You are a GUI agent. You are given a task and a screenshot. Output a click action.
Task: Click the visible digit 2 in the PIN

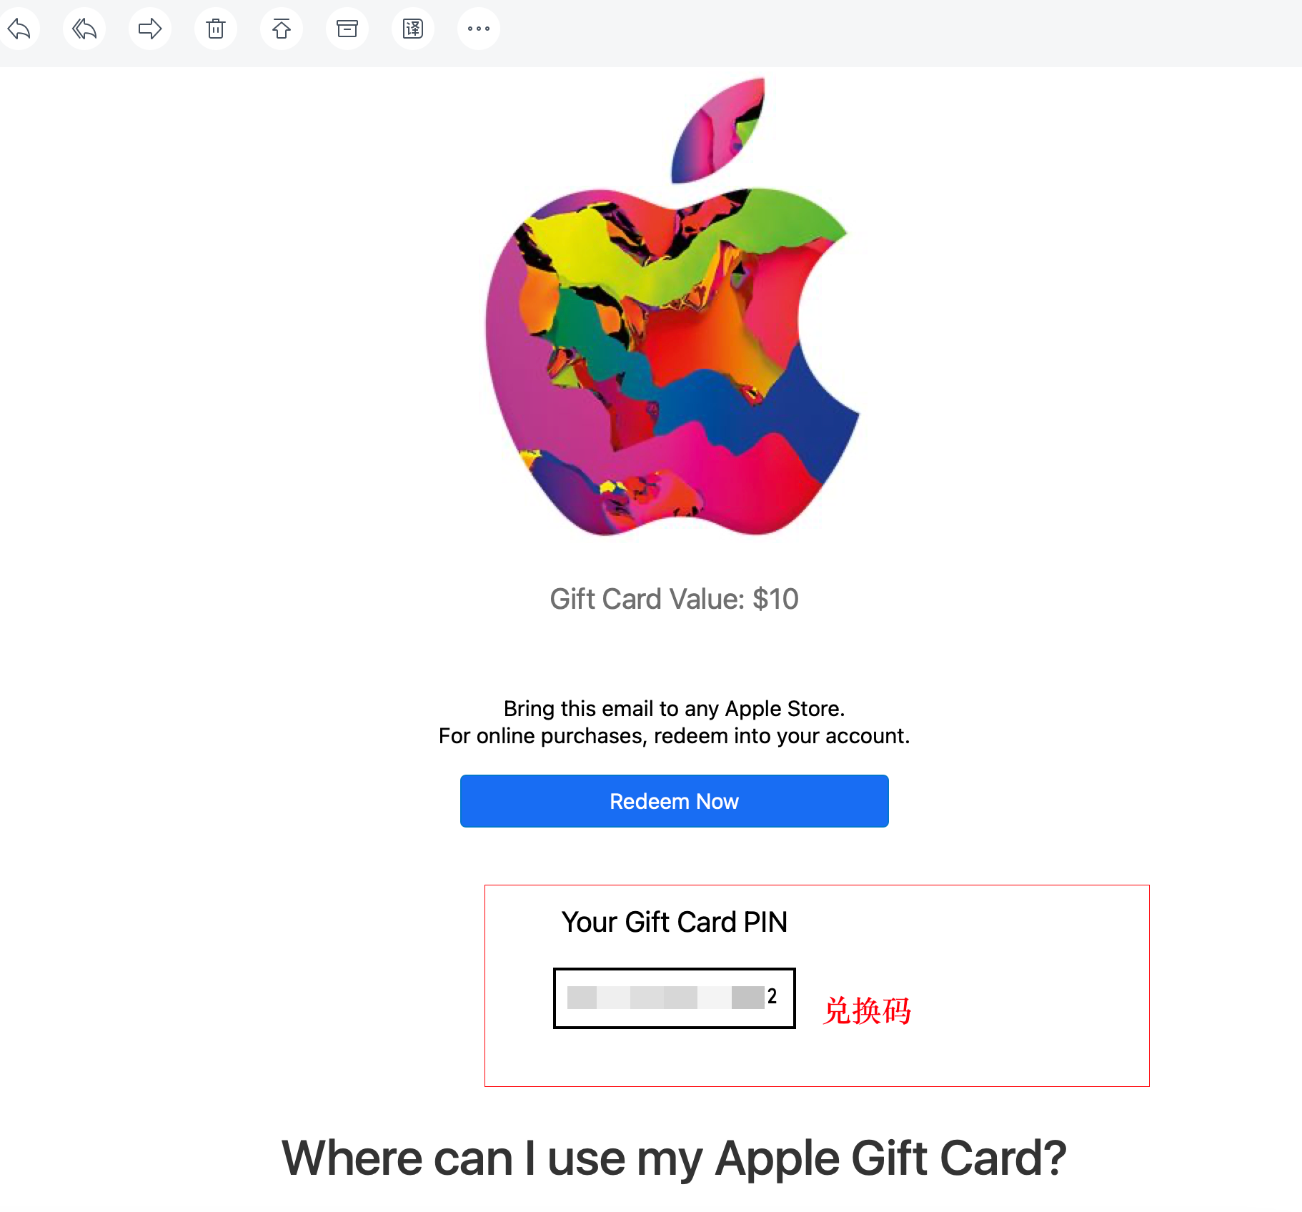(x=772, y=996)
